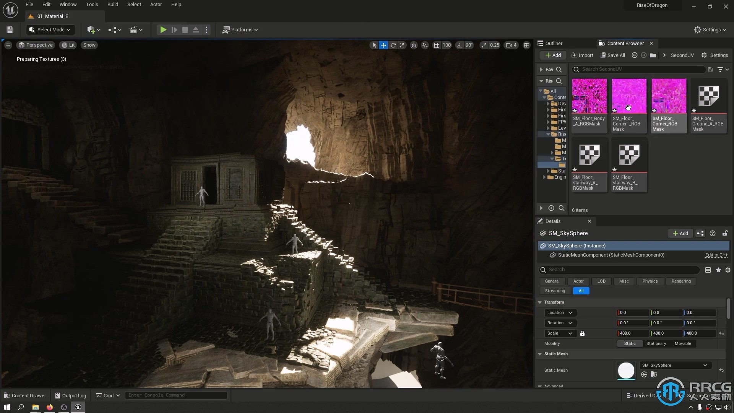The width and height of the screenshot is (734, 413).
Task: Enable Stationary mobility for SM_SkySphere
Action: coord(656,343)
